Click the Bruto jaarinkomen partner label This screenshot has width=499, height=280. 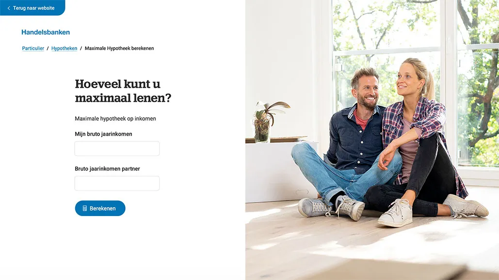tap(107, 169)
